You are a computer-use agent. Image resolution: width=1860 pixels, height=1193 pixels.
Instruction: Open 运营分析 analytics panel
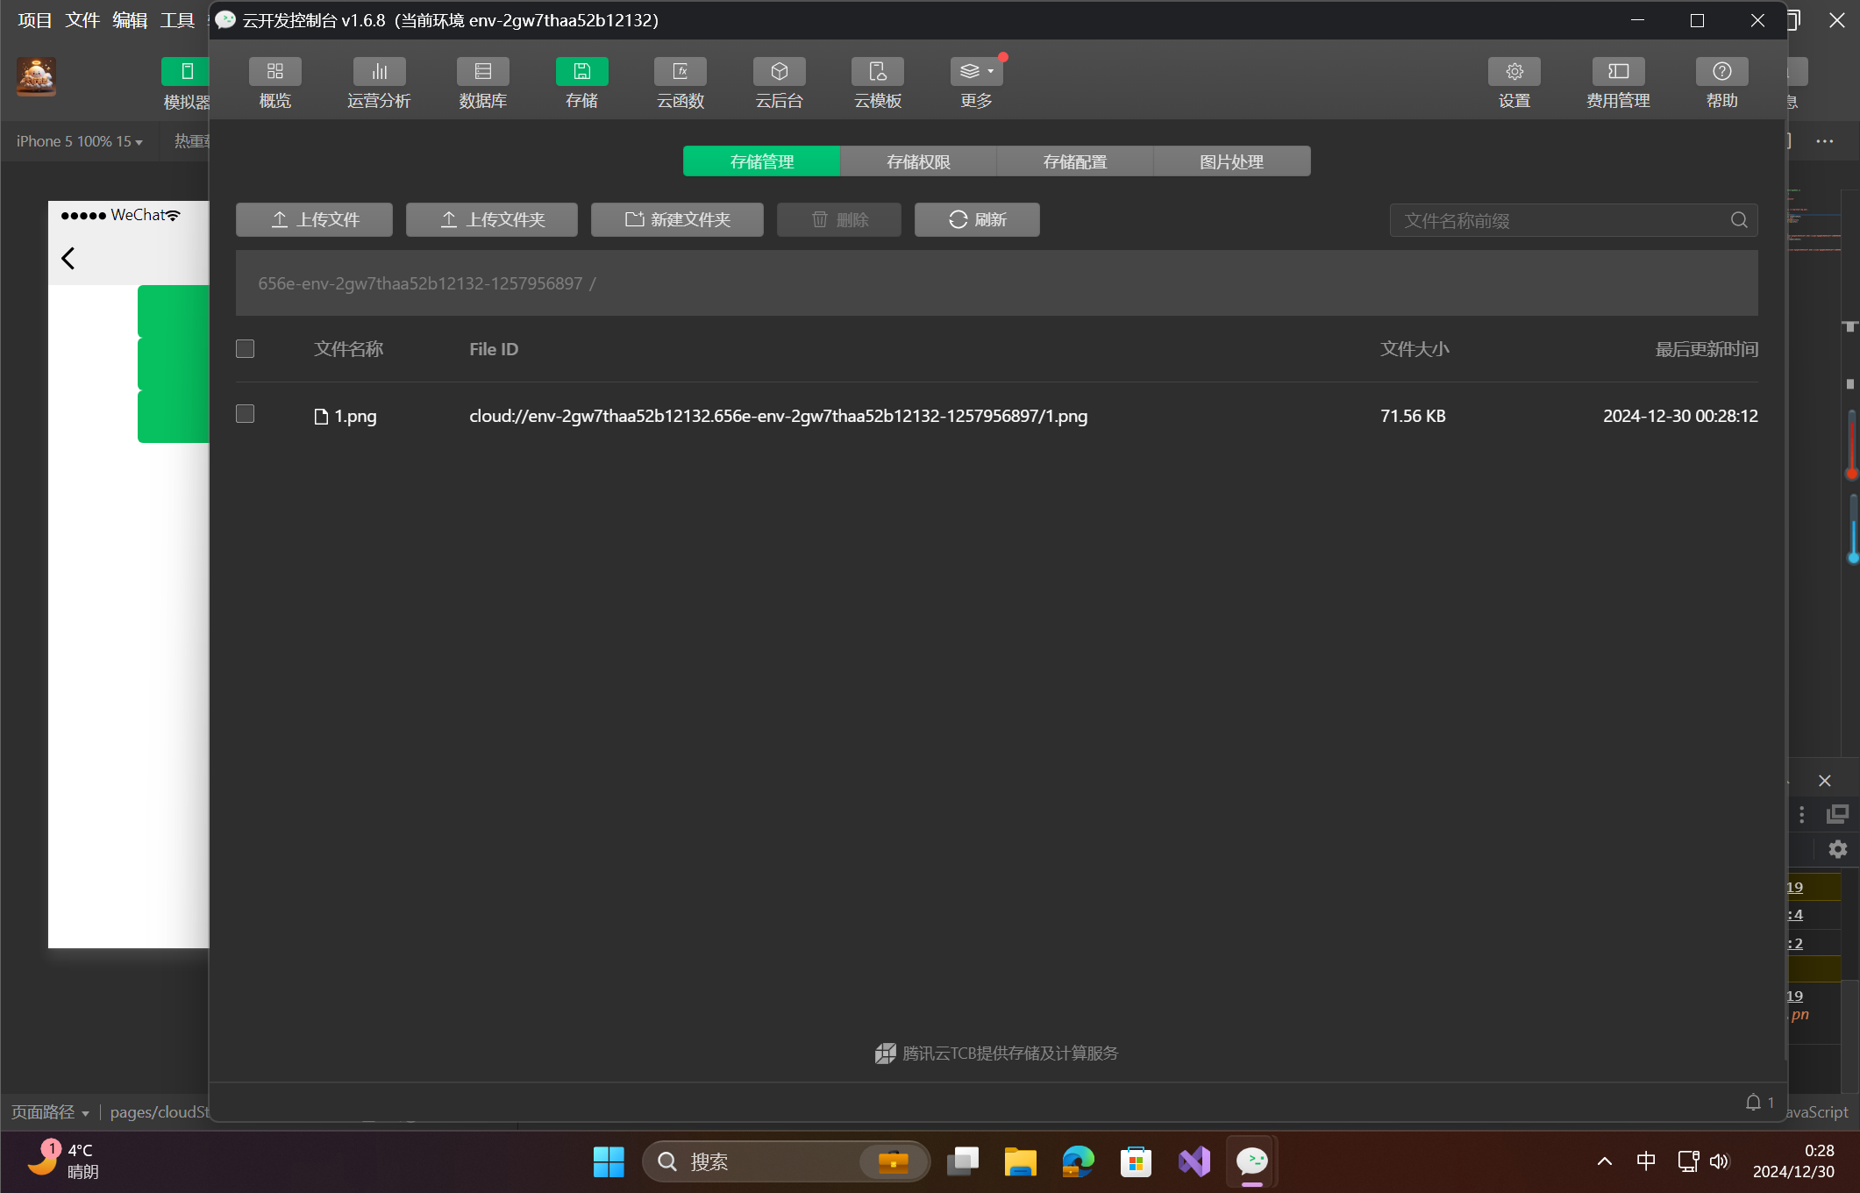point(379,72)
